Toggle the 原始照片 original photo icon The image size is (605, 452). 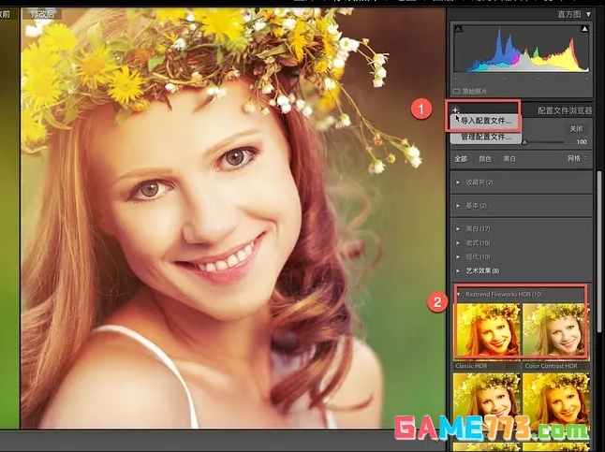click(x=456, y=92)
